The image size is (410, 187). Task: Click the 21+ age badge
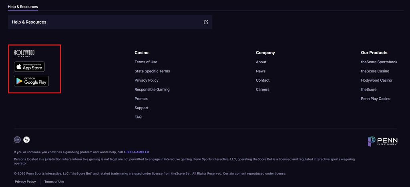pyautogui.click(x=17, y=140)
